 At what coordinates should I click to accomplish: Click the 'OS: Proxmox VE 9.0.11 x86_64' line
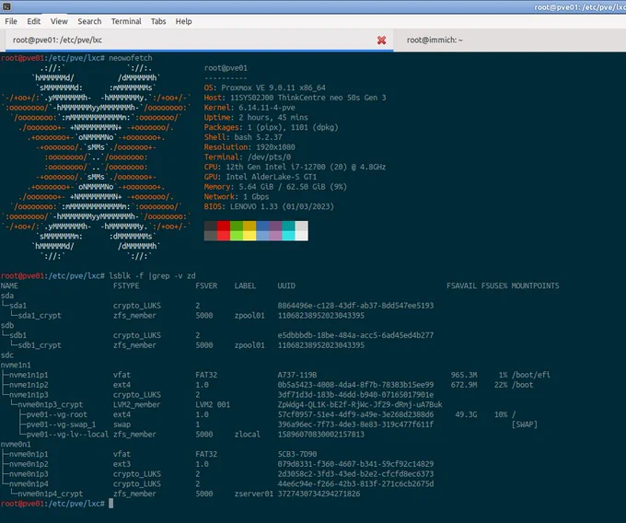pos(265,87)
